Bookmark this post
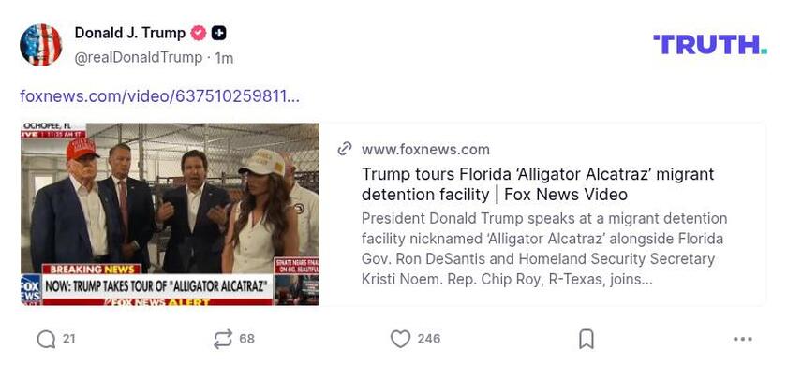The height and width of the screenshot is (379, 787). tap(586, 339)
